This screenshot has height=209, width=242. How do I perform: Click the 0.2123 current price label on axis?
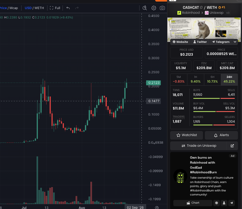coord(154,83)
